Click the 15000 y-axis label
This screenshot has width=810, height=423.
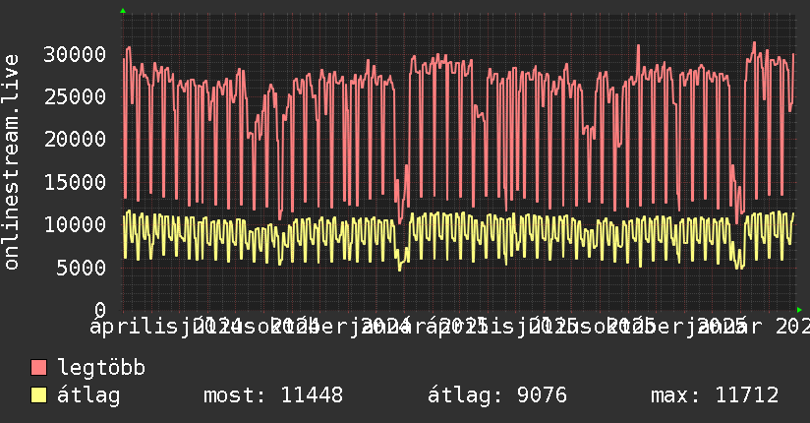(75, 182)
